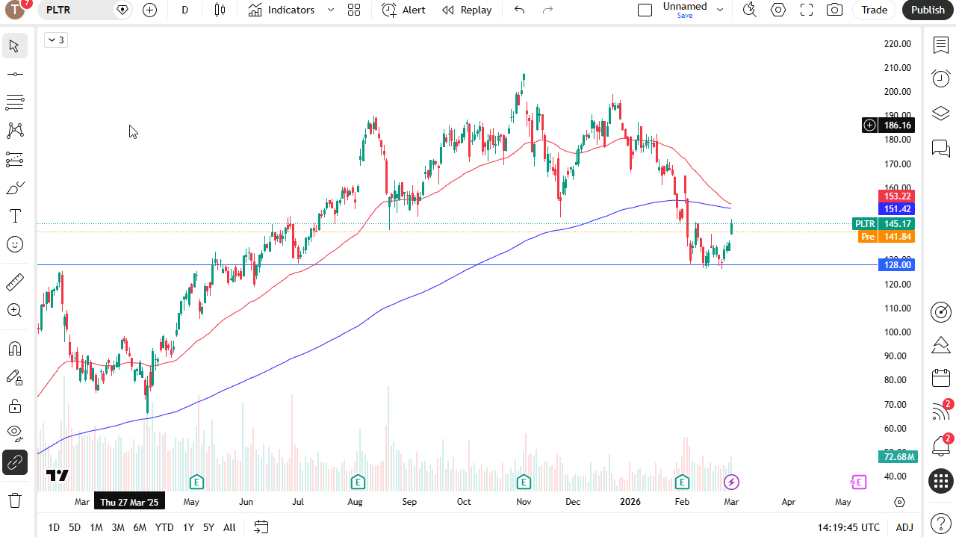Toggle stay in drawing mode pencil
The width and height of the screenshot is (956, 537).
point(14,377)
